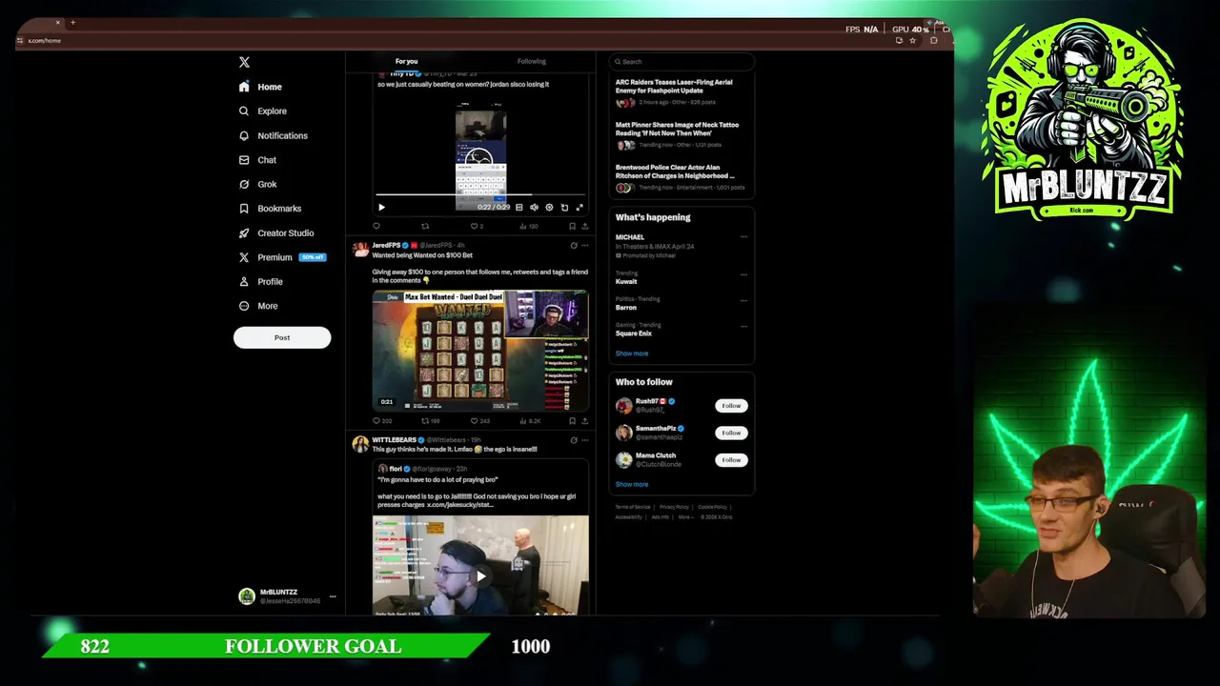Screen dimensions: 1220x686
Task: Show more under Who to follow
Action: [632, 484]
